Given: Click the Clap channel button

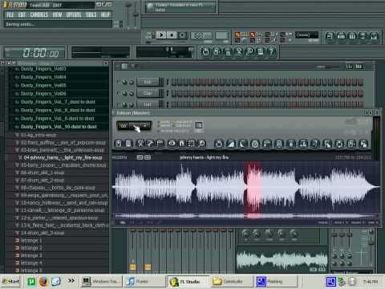Looking at the screenshot, I should point(148,93).
